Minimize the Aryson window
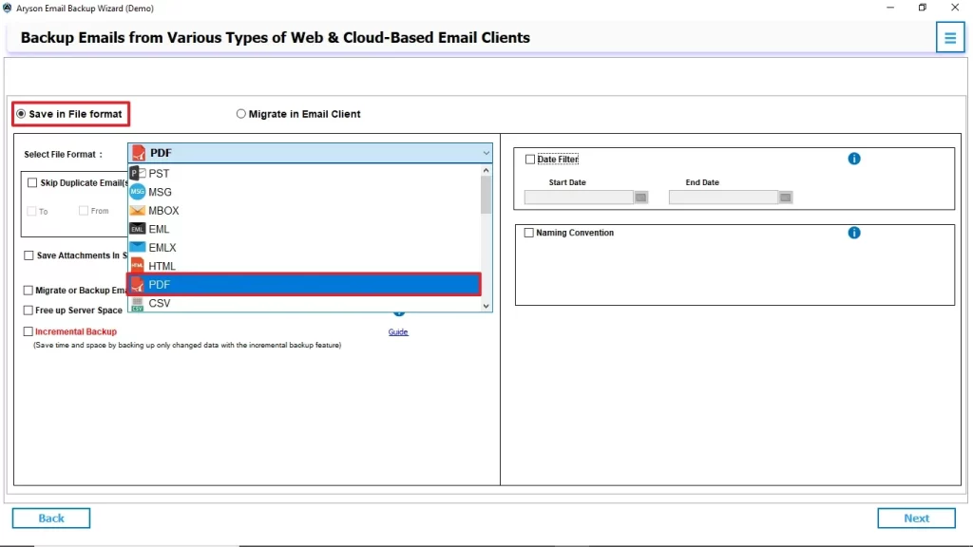The height and width of the screenshot is (547, 973). [890, 8]
